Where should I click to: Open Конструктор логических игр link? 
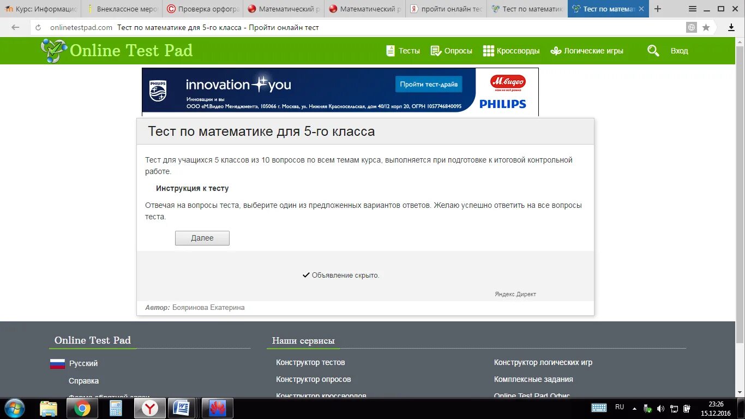tap(543, 362)
